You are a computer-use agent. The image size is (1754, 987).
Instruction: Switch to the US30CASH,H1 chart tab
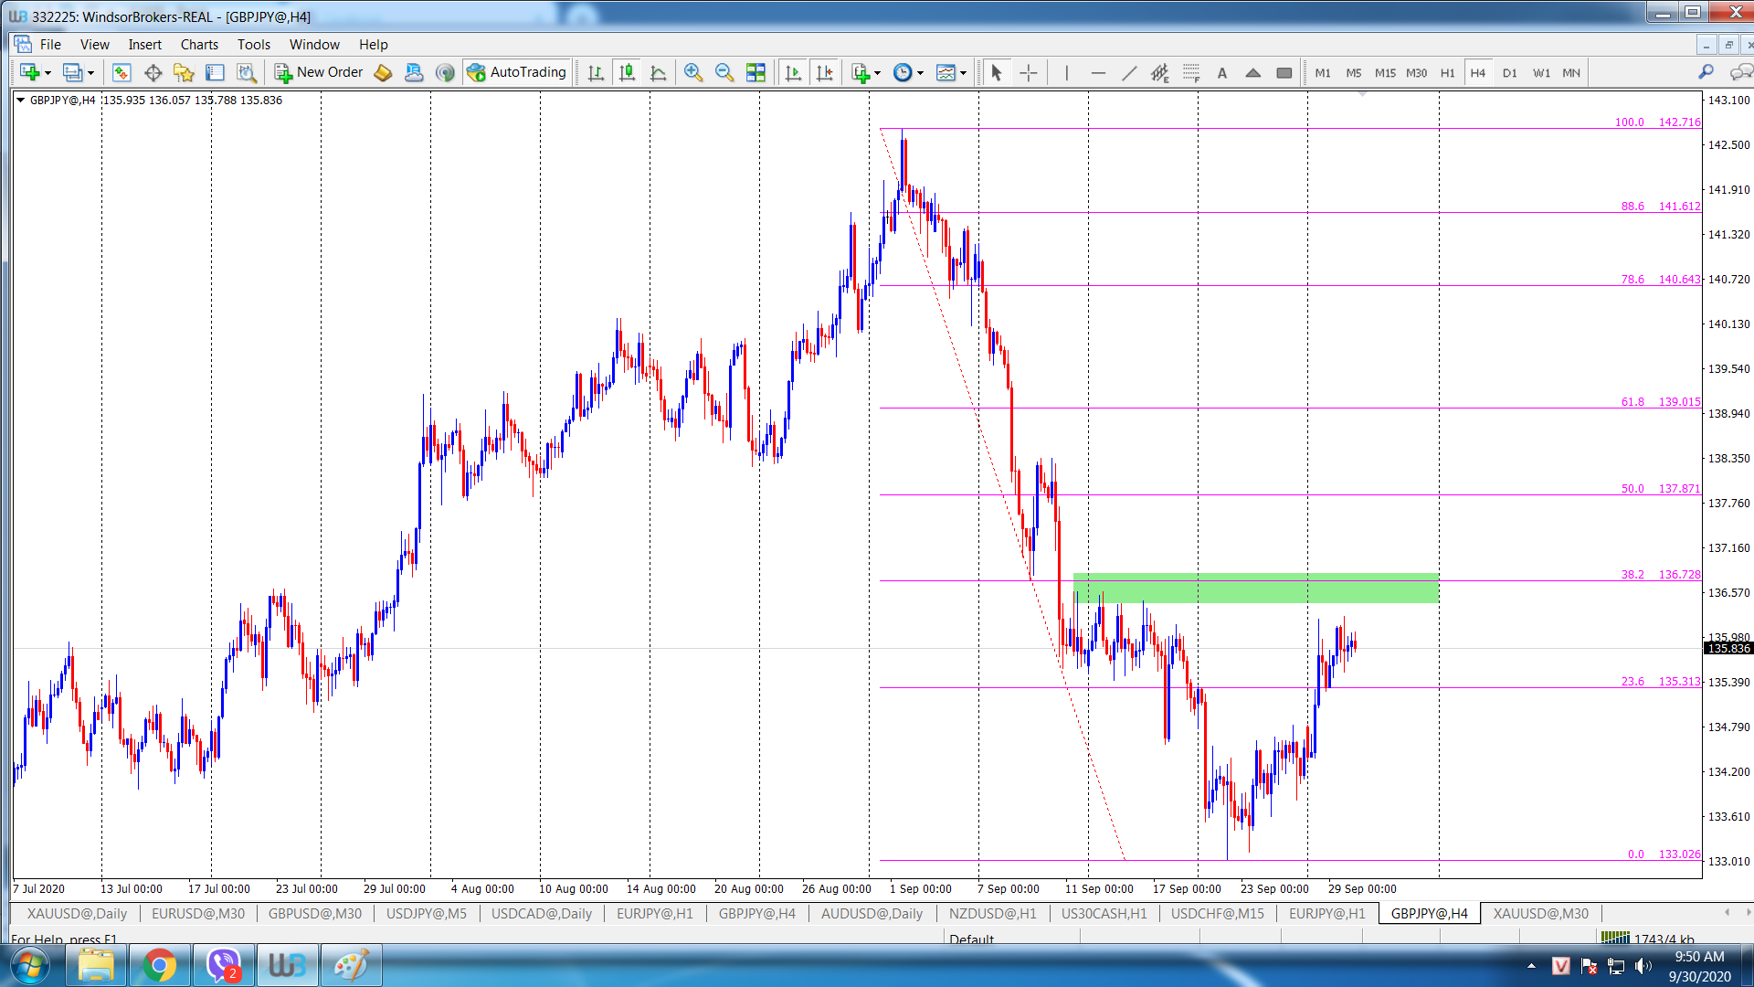[1104, 913]
